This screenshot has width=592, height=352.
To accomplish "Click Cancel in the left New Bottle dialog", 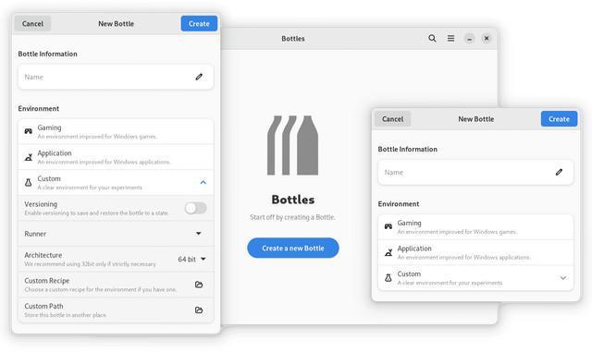I will (32, 23).
